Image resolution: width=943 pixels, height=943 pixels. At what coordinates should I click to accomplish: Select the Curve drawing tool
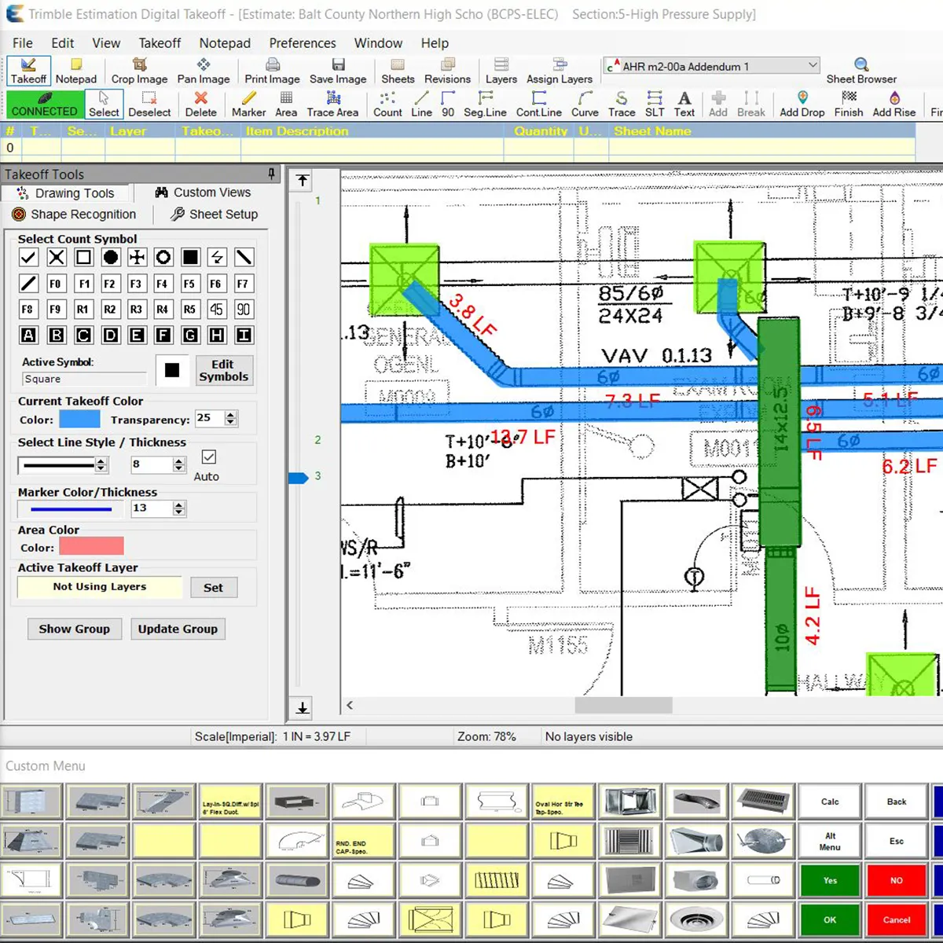(584, 103)
